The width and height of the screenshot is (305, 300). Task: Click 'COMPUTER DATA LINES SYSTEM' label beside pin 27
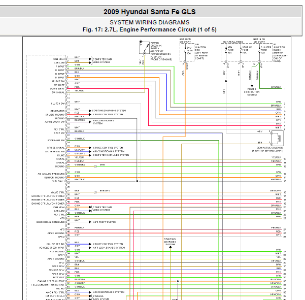[111, 155]
